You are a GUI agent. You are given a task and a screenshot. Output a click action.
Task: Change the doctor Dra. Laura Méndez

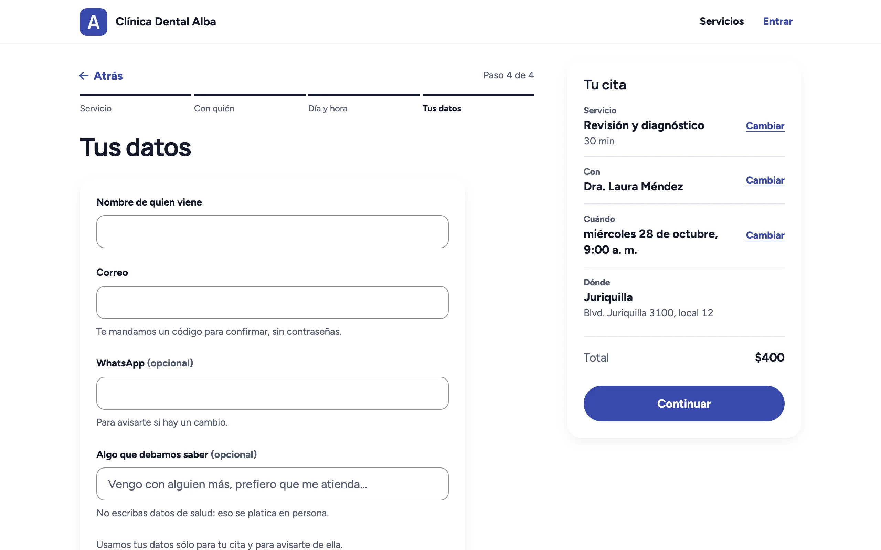(x=765, y=180)
